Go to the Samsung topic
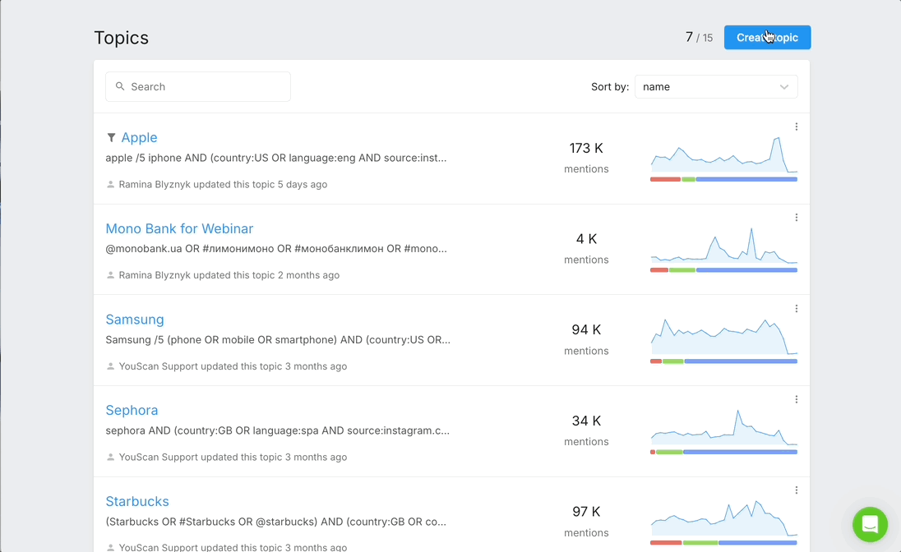 click(135, 320)
